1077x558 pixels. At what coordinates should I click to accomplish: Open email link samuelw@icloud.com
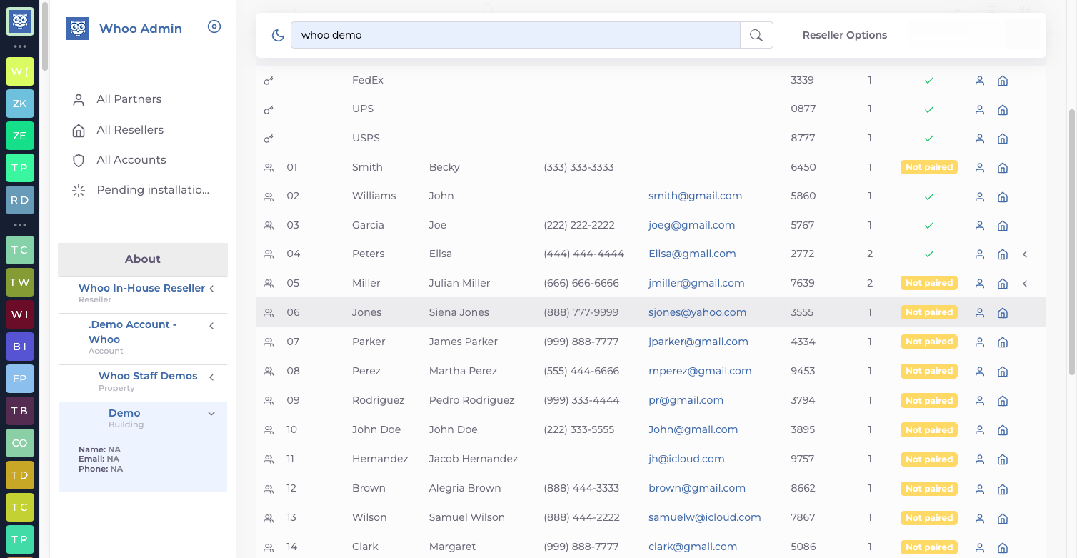pos(704,517)
